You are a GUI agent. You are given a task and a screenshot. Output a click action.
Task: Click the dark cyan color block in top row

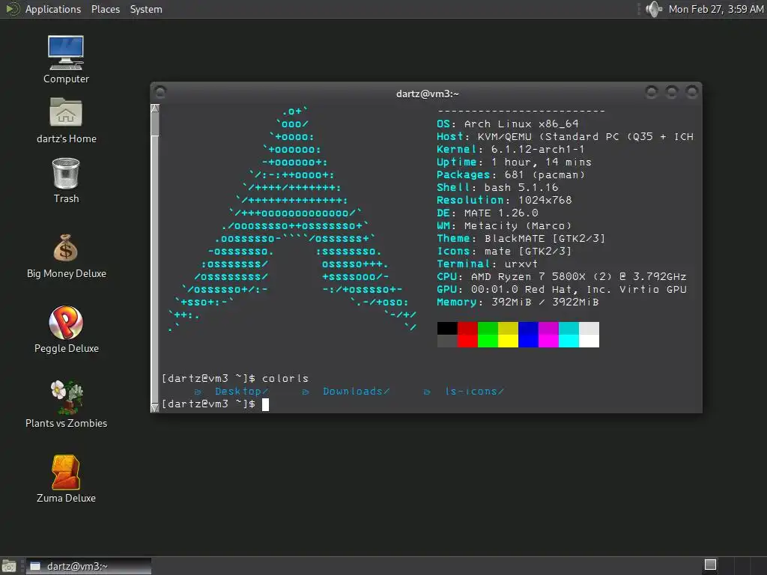click(569, 328)
